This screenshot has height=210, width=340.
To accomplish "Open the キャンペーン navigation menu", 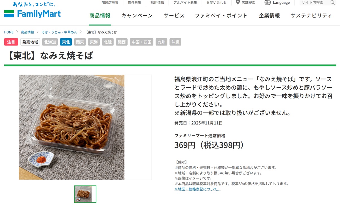I will click(137, 16).
